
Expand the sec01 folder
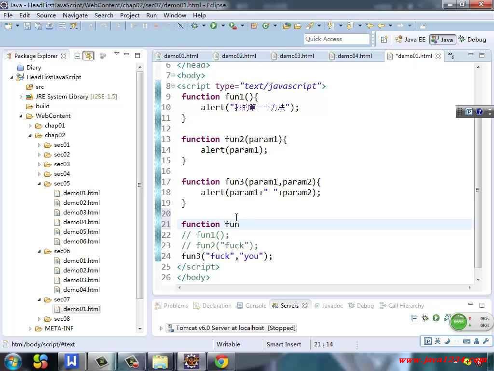[x=40, y=145]
